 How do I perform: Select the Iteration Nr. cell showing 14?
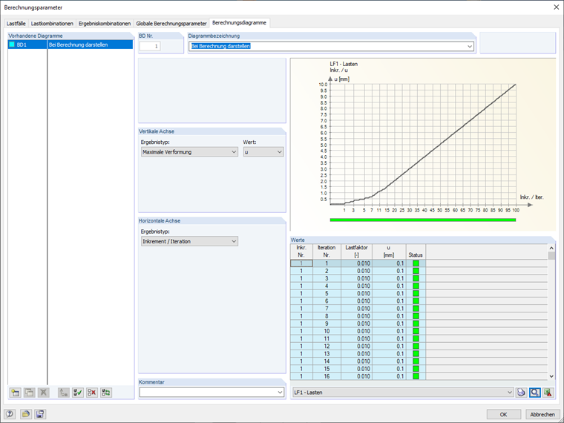327,361
